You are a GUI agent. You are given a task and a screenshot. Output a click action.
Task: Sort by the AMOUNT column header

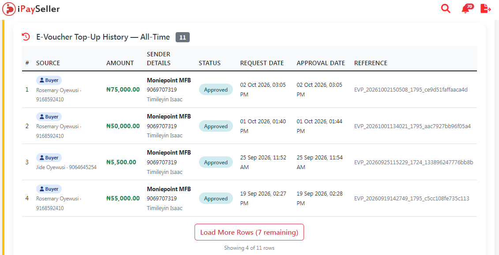coord(120,63)
